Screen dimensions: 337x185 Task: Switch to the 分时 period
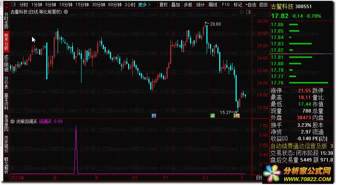(x=23, y=5)
